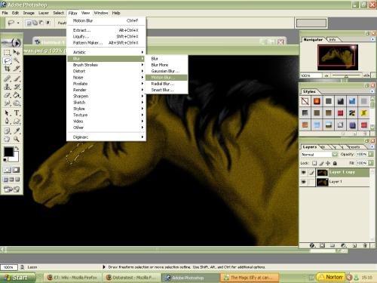Click the Navigator zoom in button
This screenshot has height=283, width=377.
click(366, 75)
